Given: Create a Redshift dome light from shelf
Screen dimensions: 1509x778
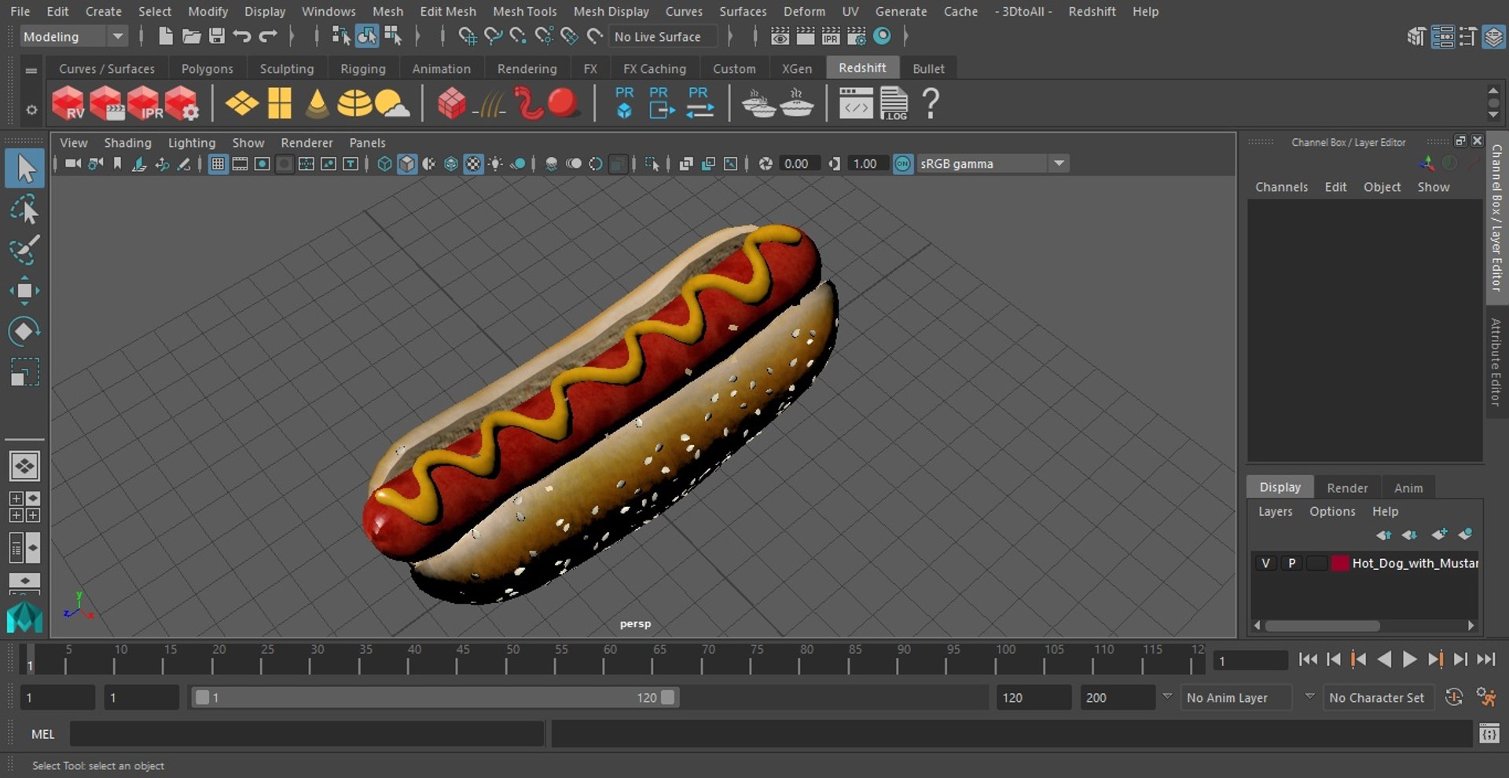Looking at the screenshot, I should (354, 103).
